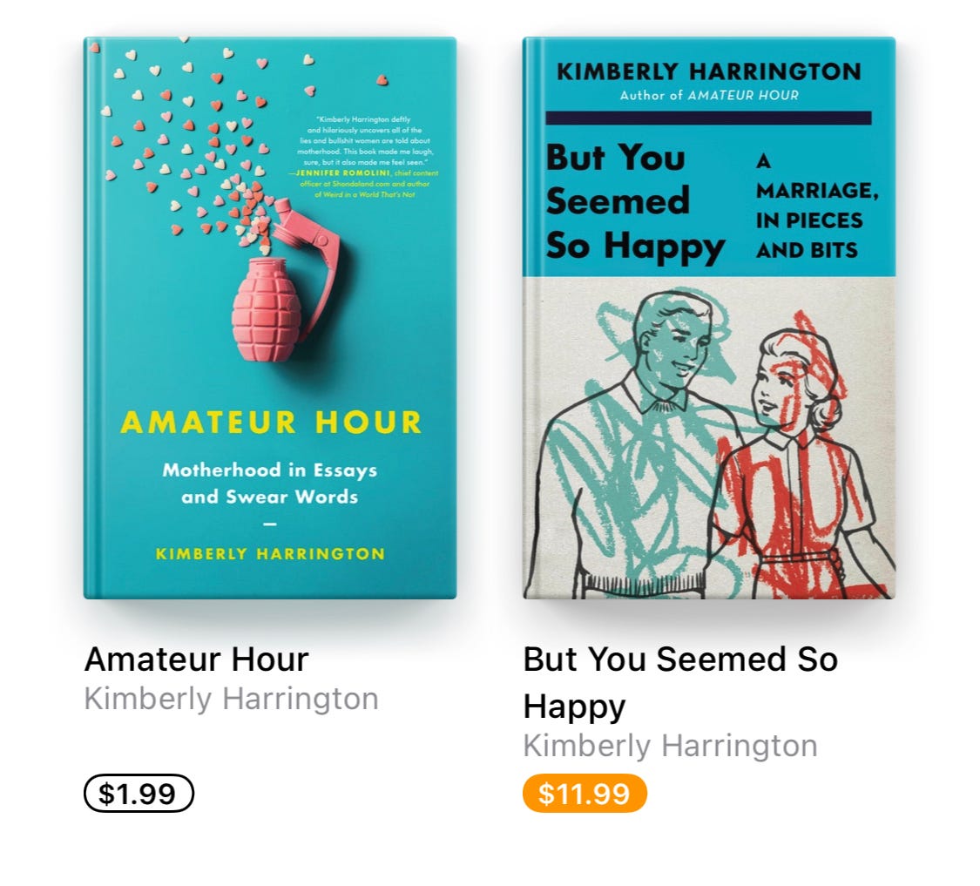Click Kimberly Harrington author above the $11.99 price
The image size is (980, 886).
coord(670,746)
